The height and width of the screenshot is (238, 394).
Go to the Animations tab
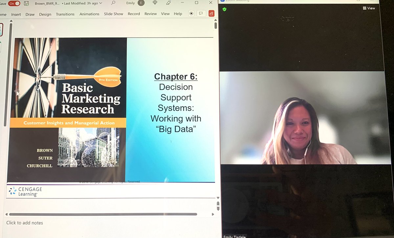[89, 14]
